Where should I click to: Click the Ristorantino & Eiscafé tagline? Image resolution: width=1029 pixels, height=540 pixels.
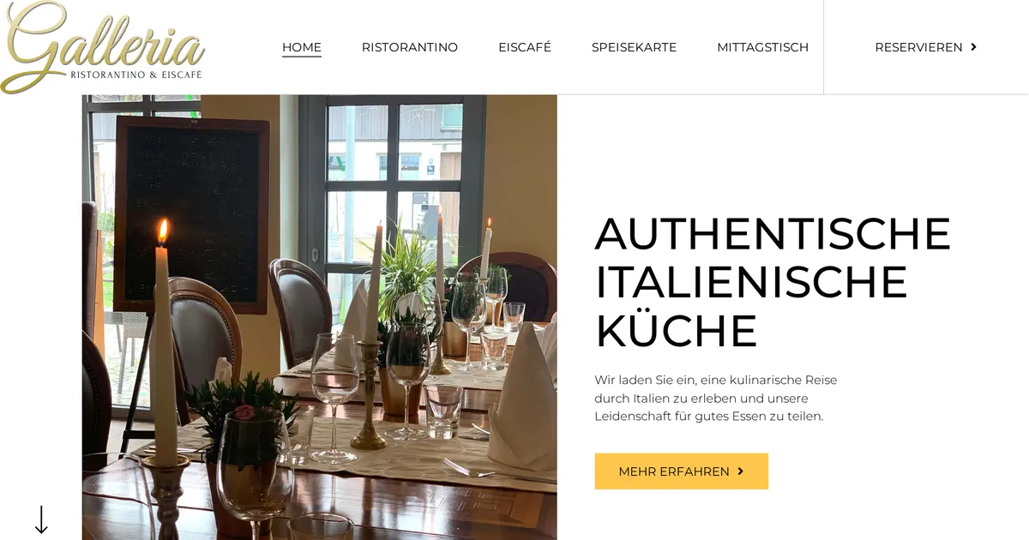click(x=135, y=75)
